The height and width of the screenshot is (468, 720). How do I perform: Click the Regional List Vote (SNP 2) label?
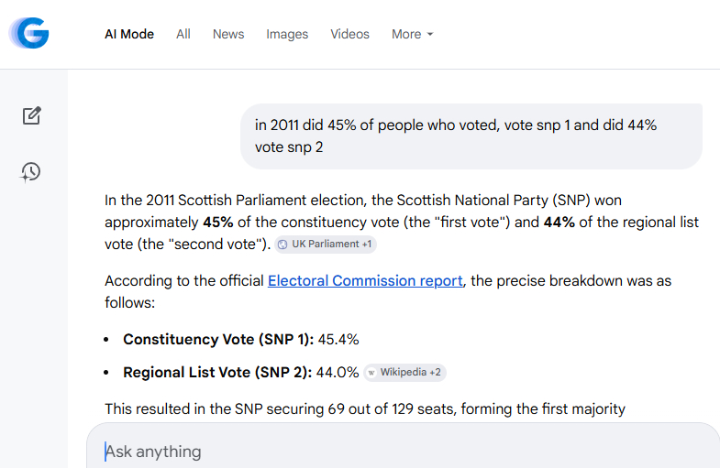(216, 373)
